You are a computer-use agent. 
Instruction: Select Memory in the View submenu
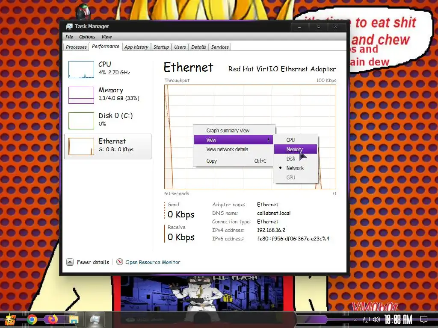[296, 149]
